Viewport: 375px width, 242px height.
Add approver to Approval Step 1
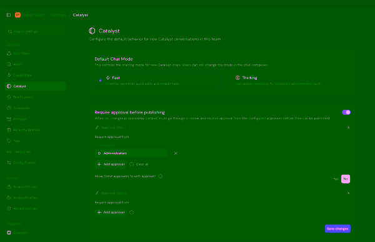111,164
